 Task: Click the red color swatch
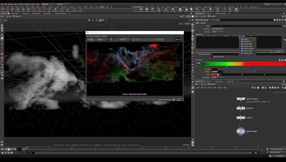[x=214, y=75]
